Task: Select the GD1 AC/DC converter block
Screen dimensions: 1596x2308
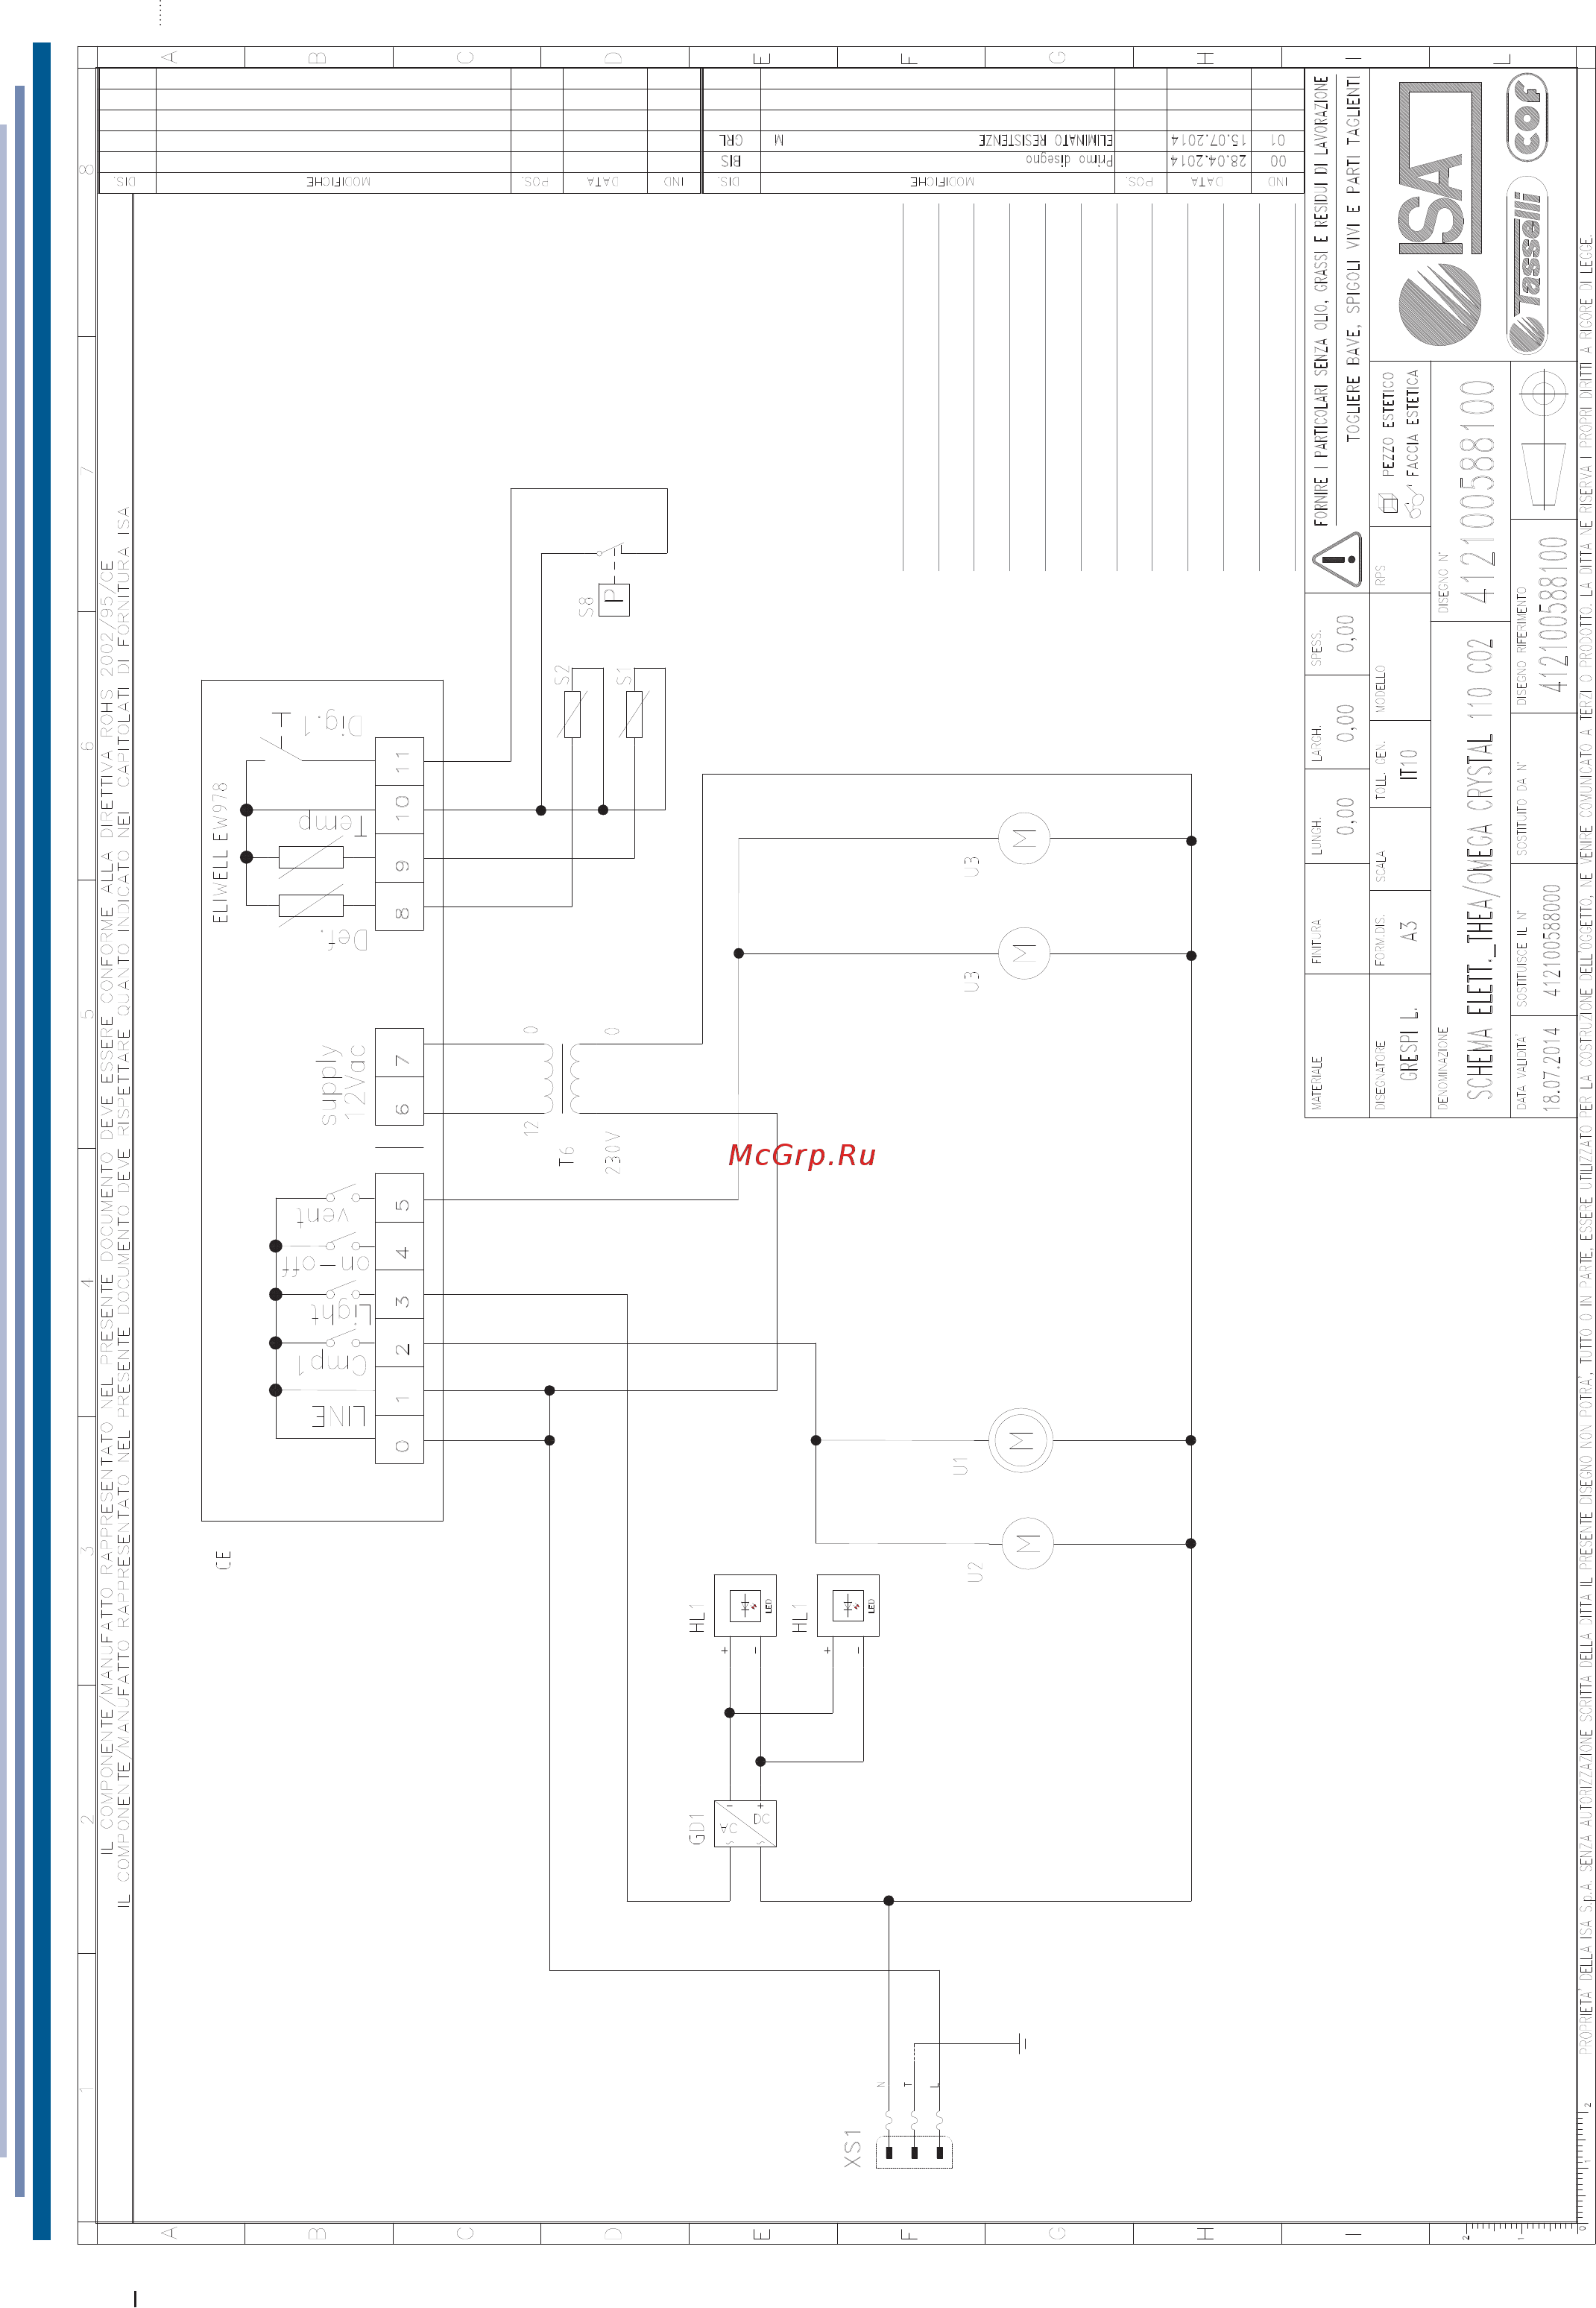Action: coord(745,1824)
